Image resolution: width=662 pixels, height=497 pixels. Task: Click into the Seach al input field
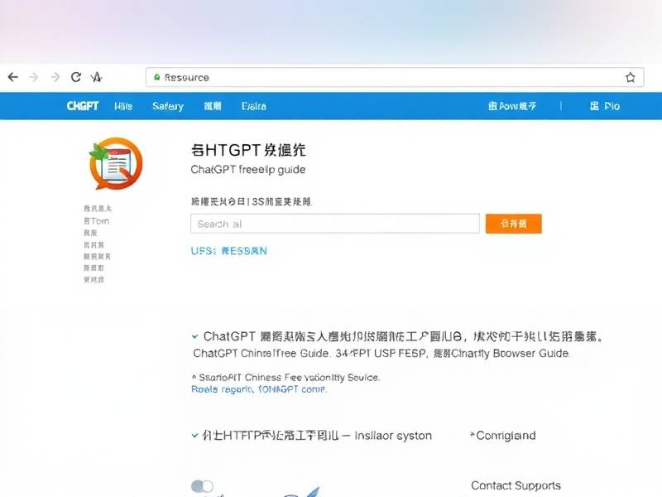pos(335,224)
